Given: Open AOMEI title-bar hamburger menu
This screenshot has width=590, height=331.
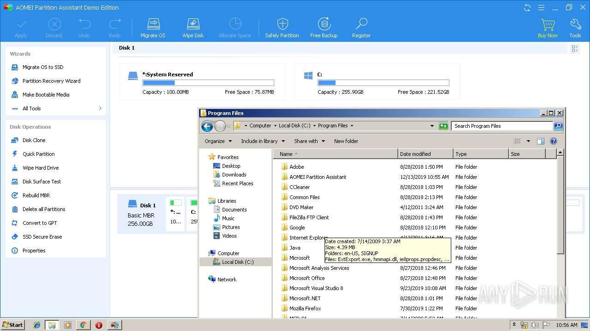Looking at the screenshot, I should [542, 7].
